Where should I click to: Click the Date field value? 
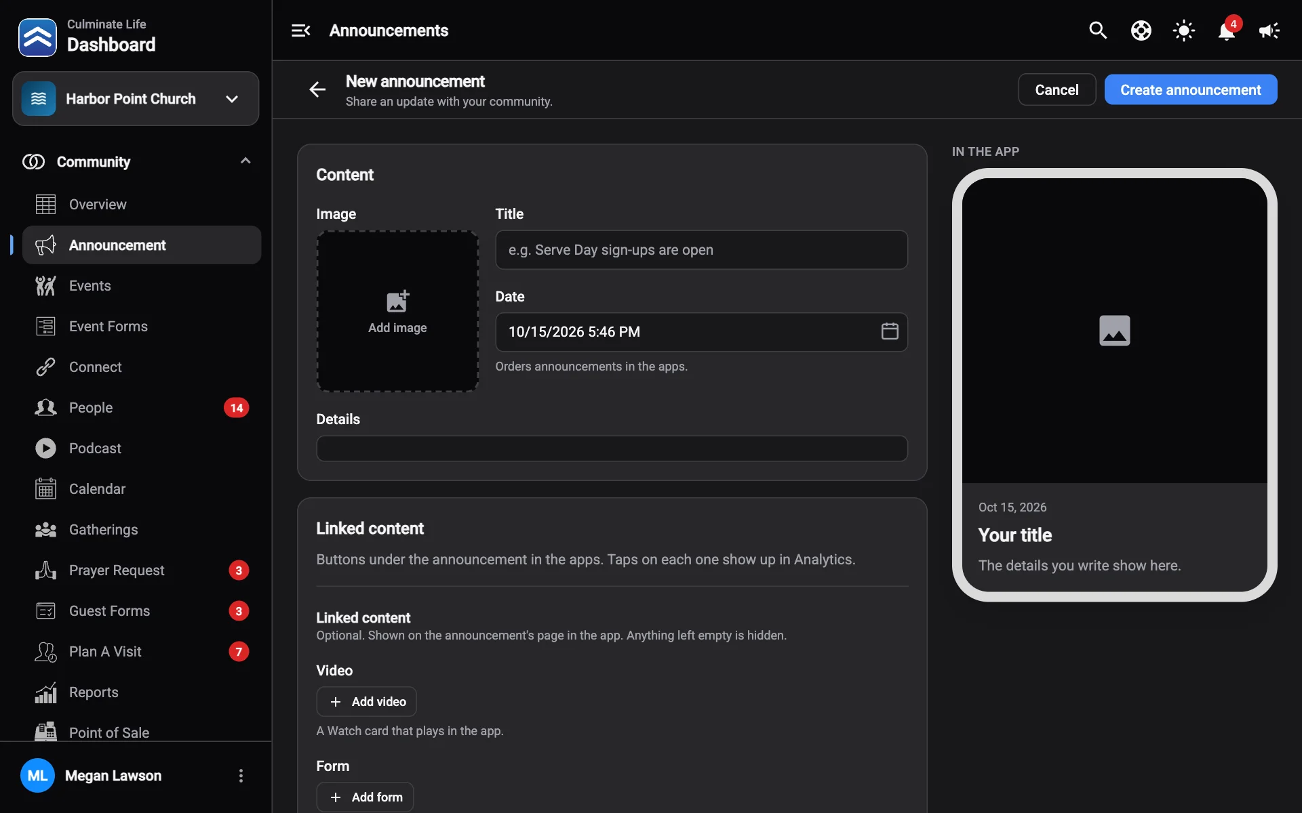(574, 332)
